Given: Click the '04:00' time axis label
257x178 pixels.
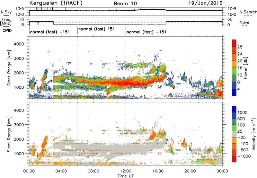Looking at the screenshot, I should coord(61,171).
